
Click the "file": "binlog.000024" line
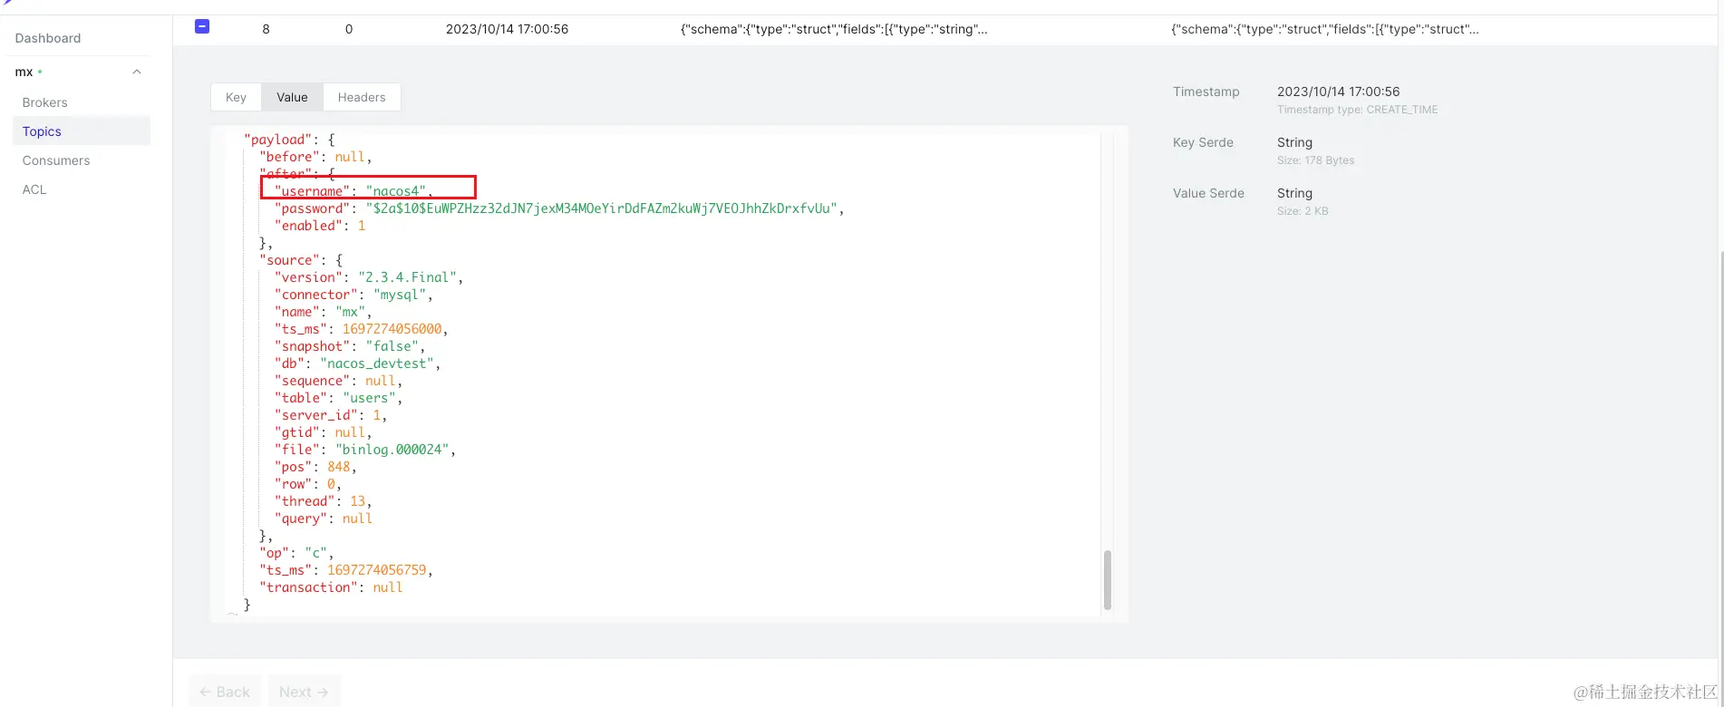pyautogui.click(x=365, y=450)
